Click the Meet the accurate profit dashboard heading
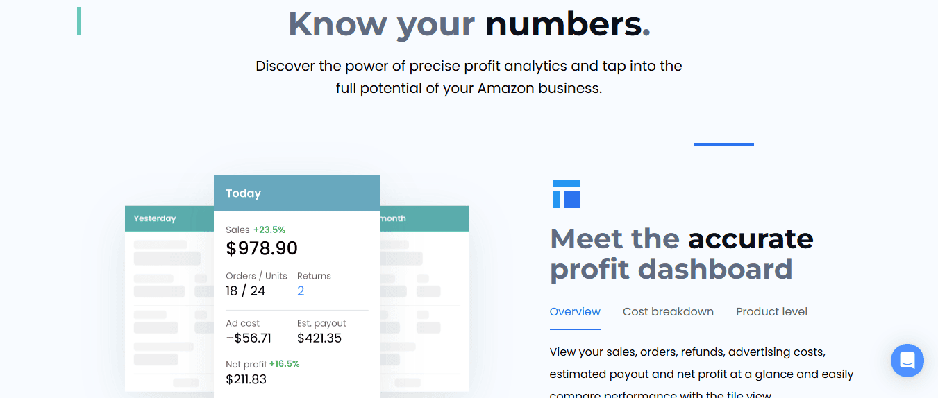 [681, 254]
